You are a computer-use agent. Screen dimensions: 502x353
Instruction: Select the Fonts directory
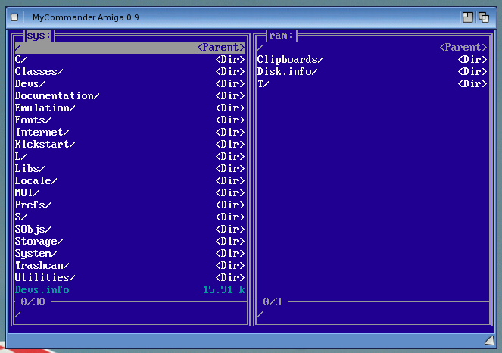pyautogui.click(x=33, y=120)
